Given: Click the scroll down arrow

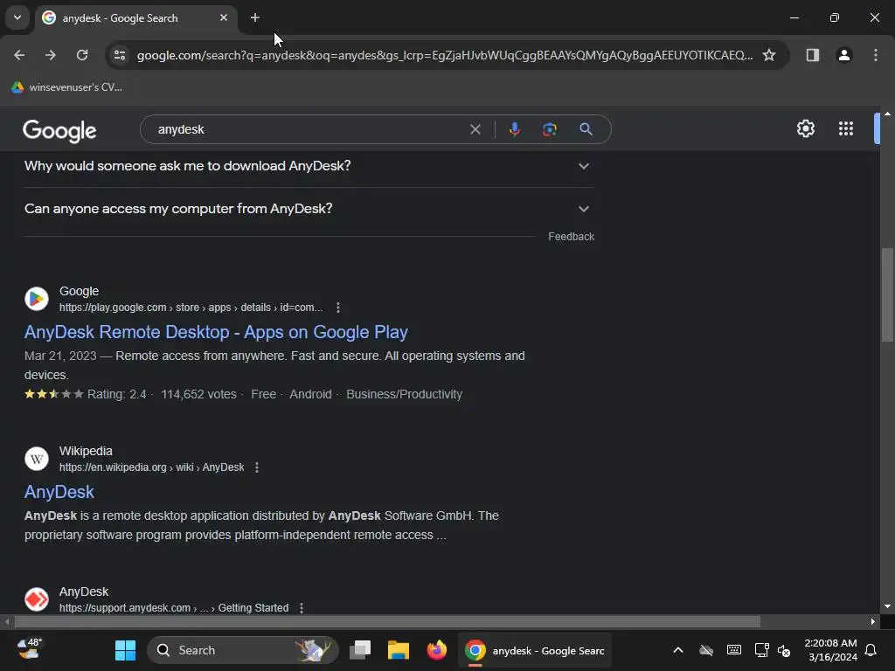Looking at the screenshot, I should click(887, 606).
